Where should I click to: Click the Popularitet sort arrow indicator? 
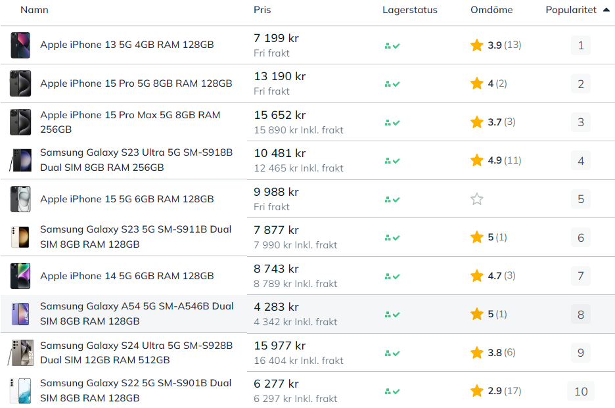tap(605, 10)
